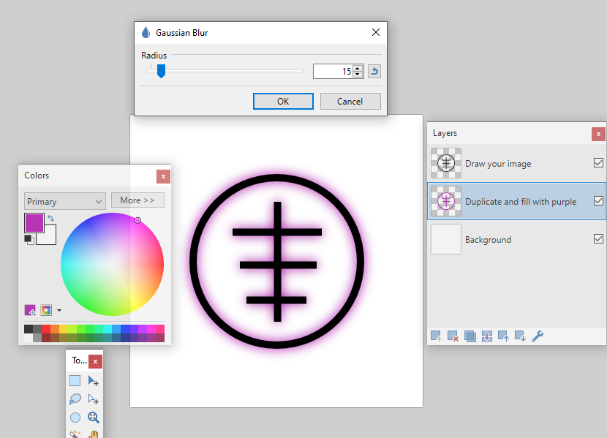Close the Colors panel
Screen dimensions: 607x438
(163, 176)
